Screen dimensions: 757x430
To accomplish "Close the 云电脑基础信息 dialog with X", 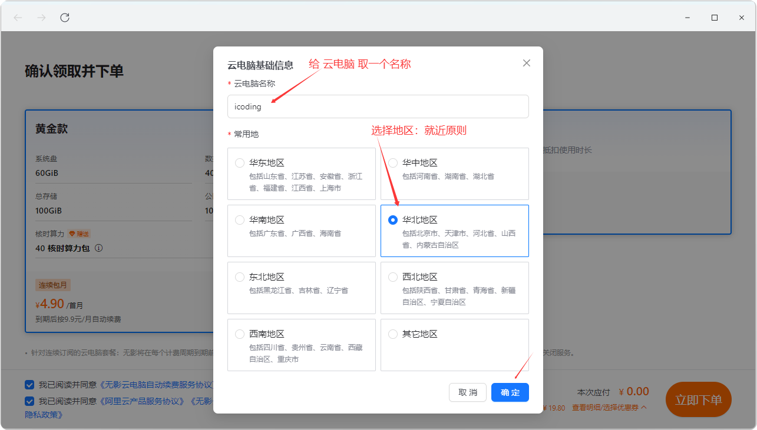I will click(x=527, y=63).
